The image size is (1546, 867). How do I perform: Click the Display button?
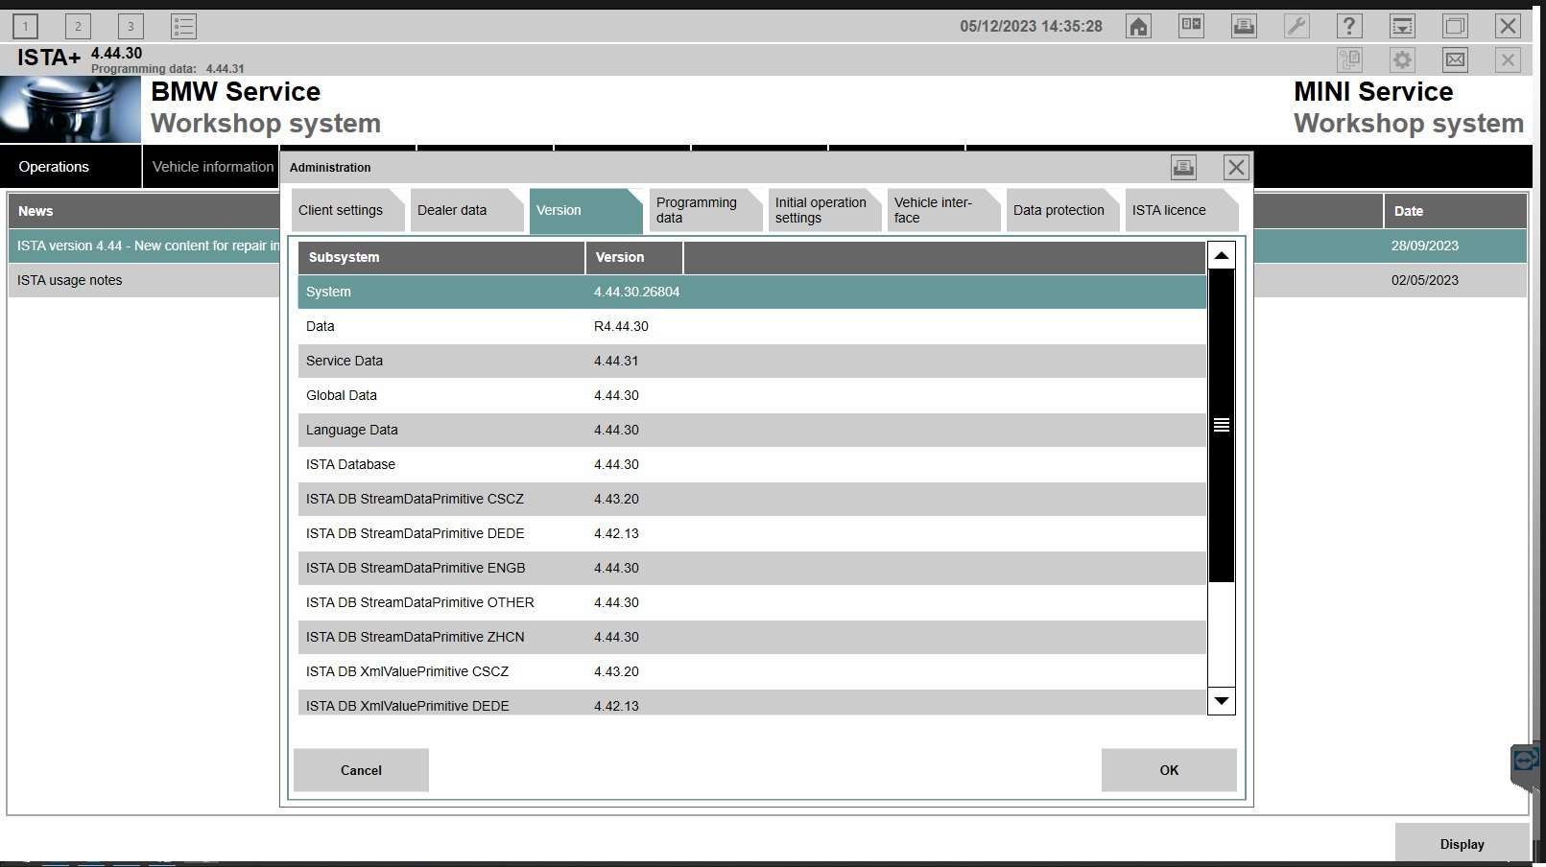pos(1462,844)
